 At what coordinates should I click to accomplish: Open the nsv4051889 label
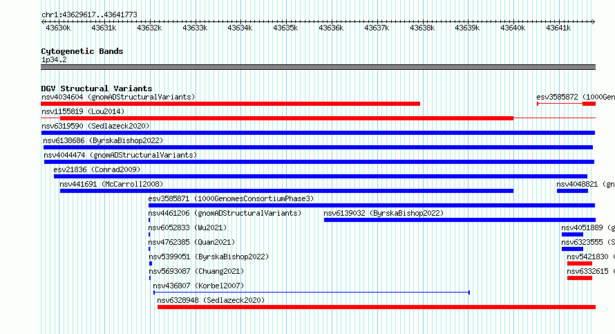587,228
